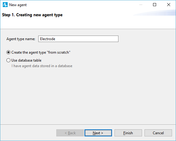
Task: Cancel the new agent wizard
Action: coord(158,133)
